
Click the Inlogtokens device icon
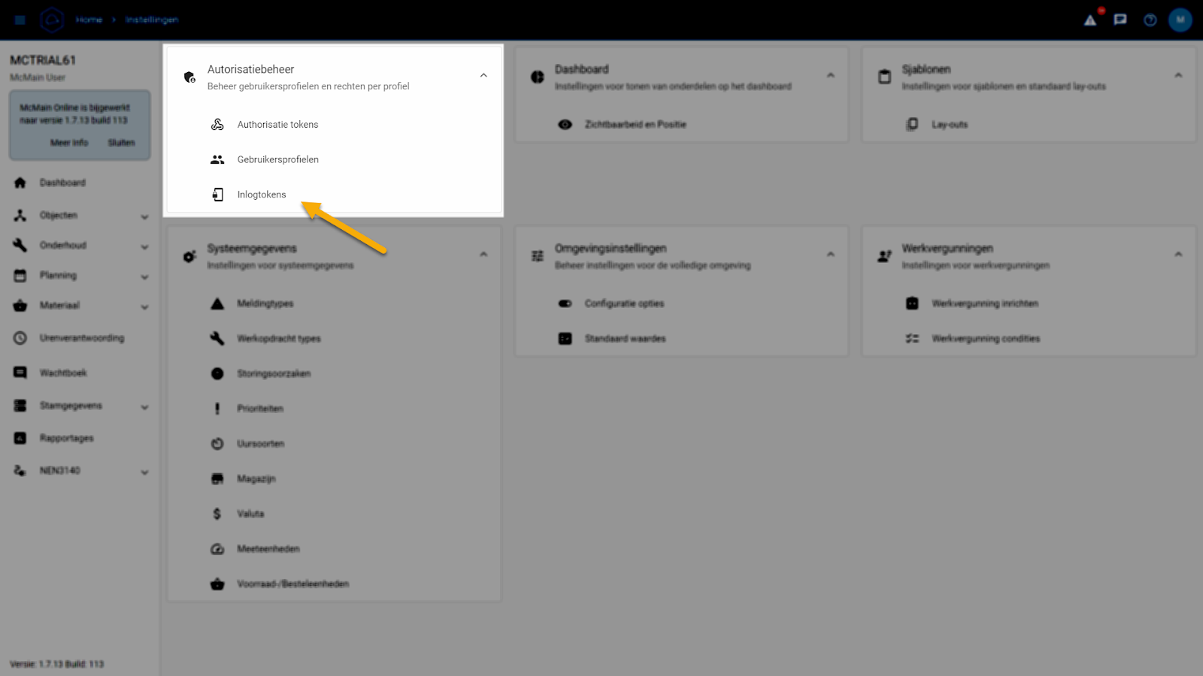coord(217,195)
